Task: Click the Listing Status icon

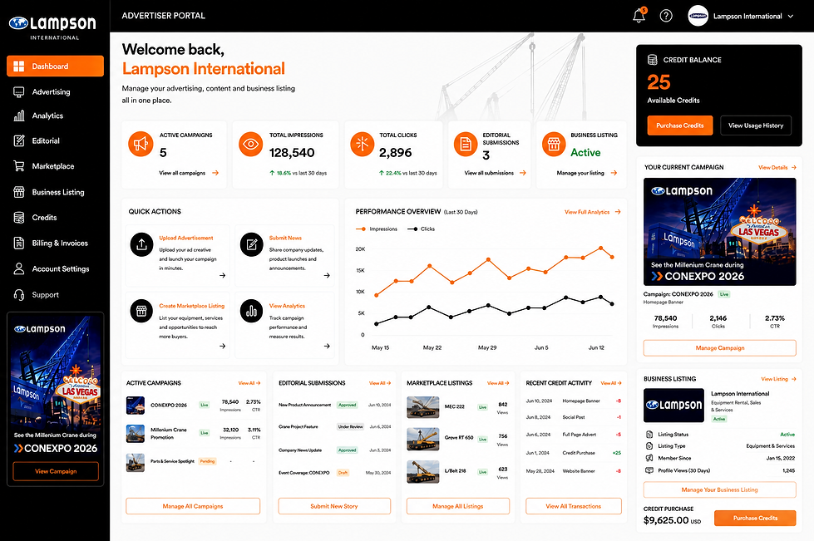Action: point(649,434)
